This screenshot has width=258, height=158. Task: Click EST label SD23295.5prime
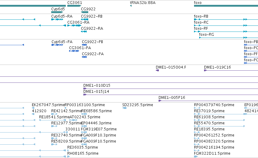pos(138,105)
